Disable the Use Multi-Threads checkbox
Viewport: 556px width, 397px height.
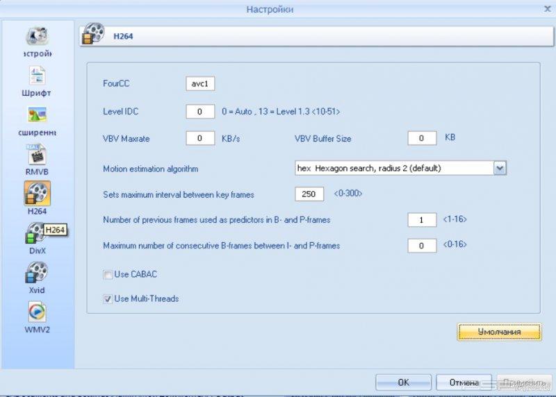108,299
